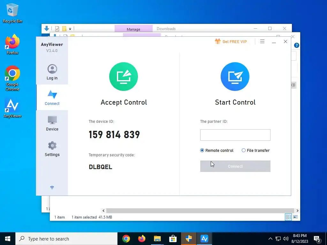
Task: Click the green Accept Control icon
Action: (124, 77)
